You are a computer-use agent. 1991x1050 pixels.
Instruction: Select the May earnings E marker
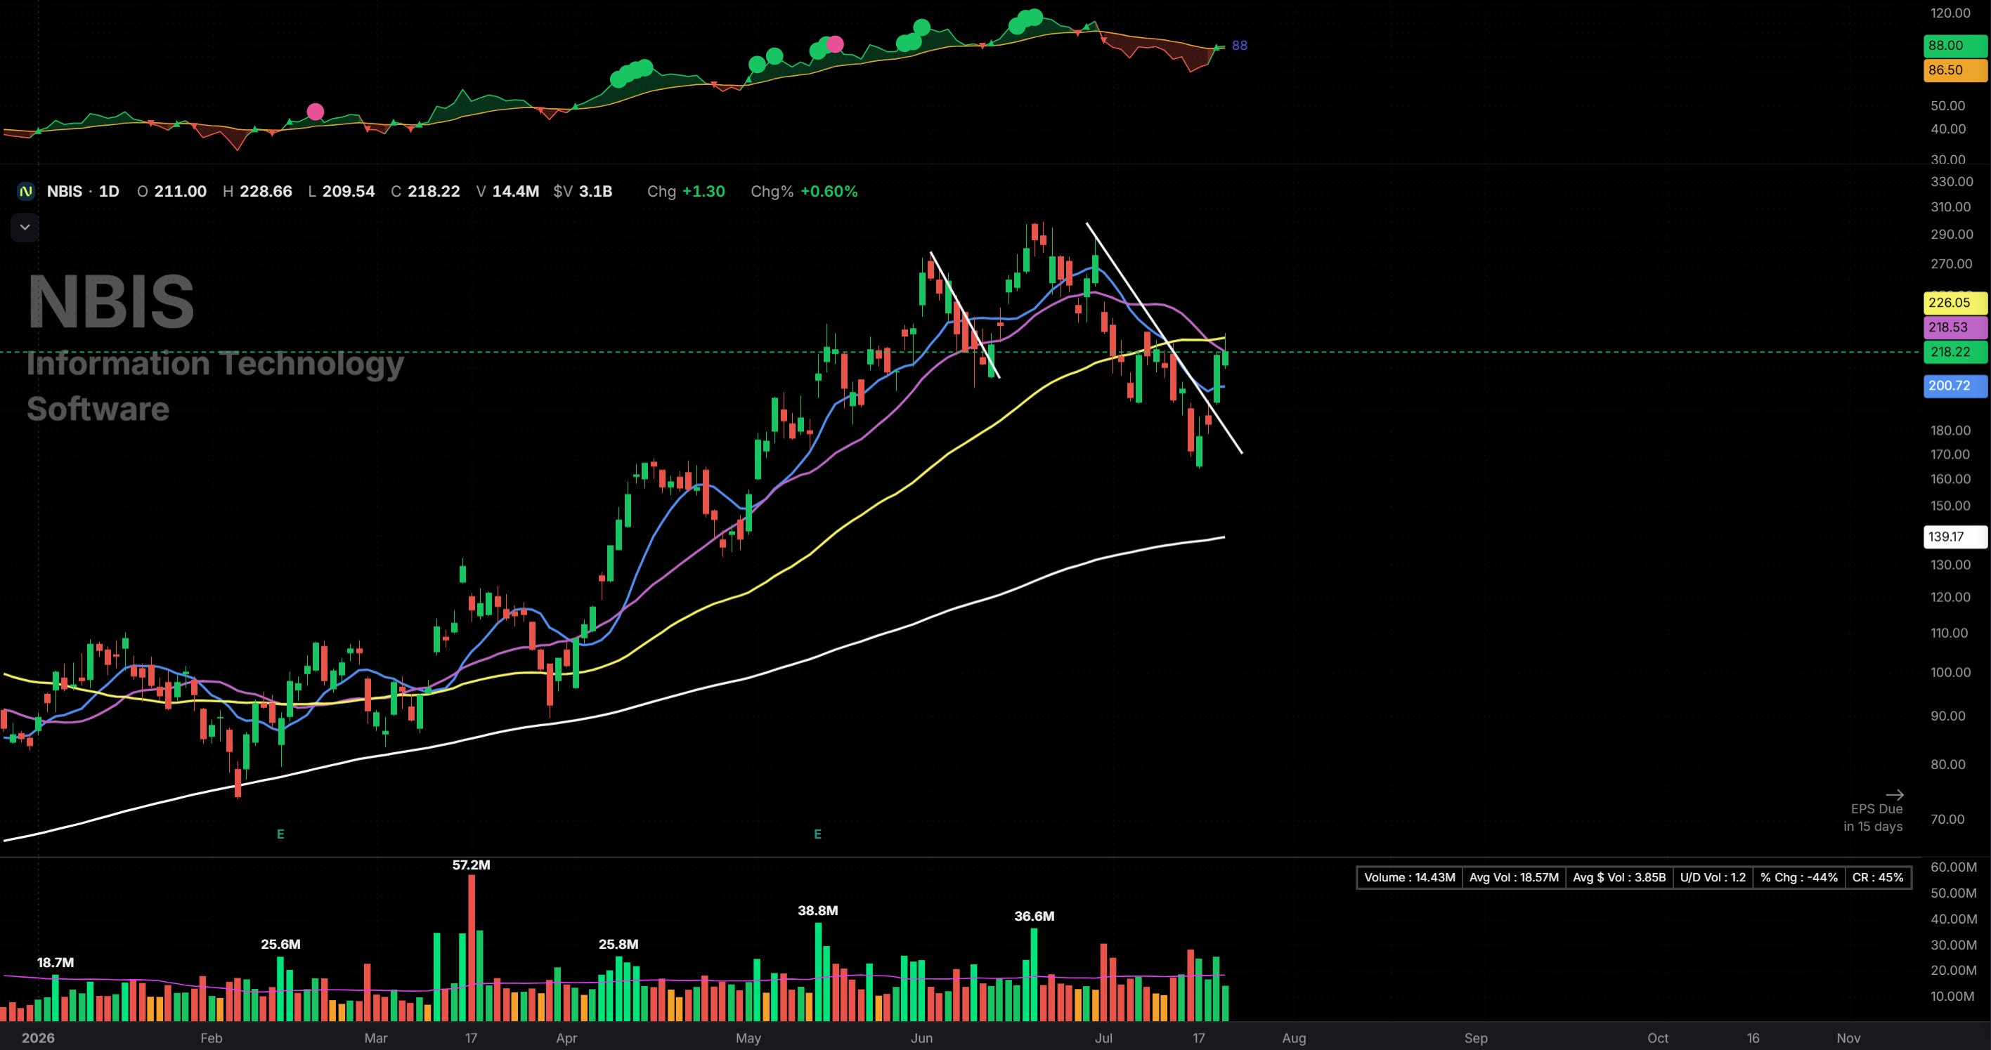click(818, 834)
